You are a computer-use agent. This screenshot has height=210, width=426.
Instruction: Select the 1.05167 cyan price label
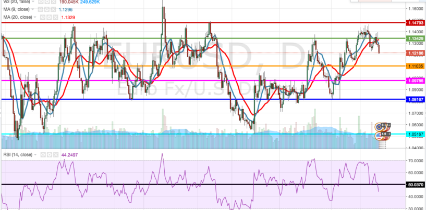point(416,134)
